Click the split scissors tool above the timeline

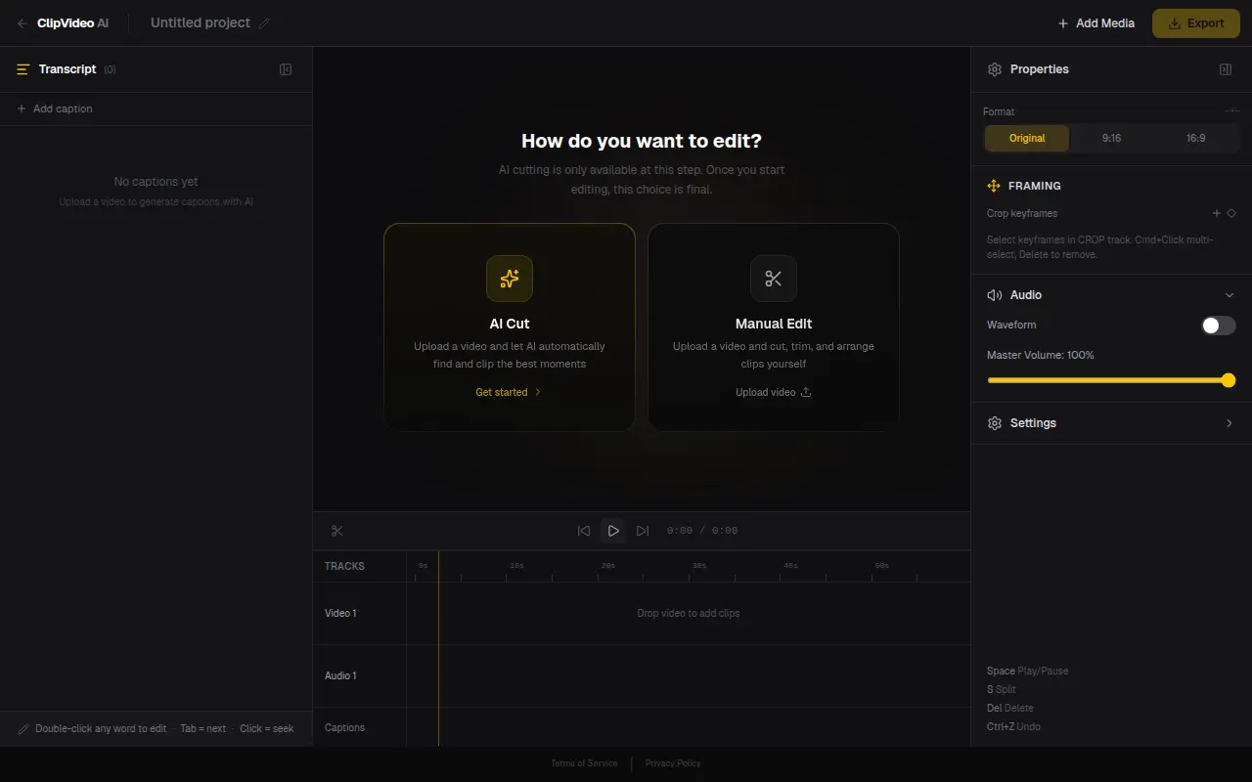point(337,531)
